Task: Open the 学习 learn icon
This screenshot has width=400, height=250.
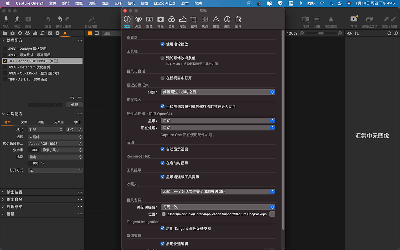Action: point(354,19)
